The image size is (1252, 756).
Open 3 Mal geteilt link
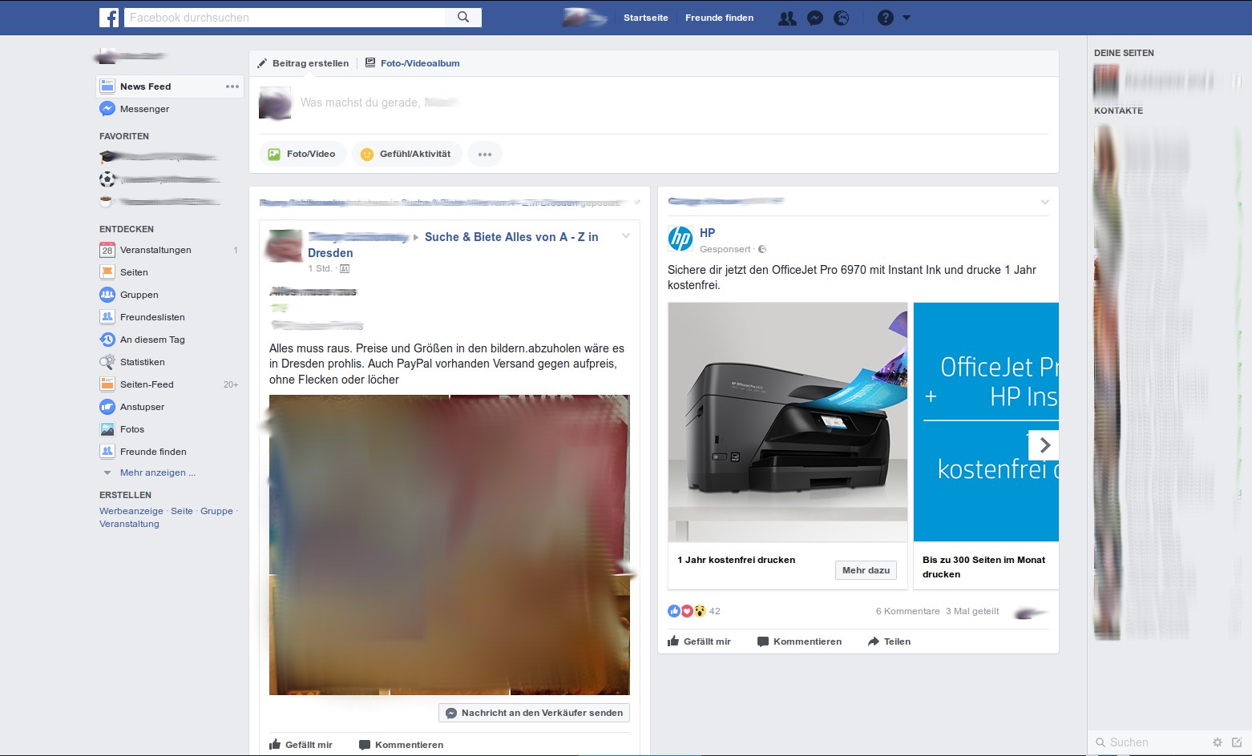[x=972, y=611]
